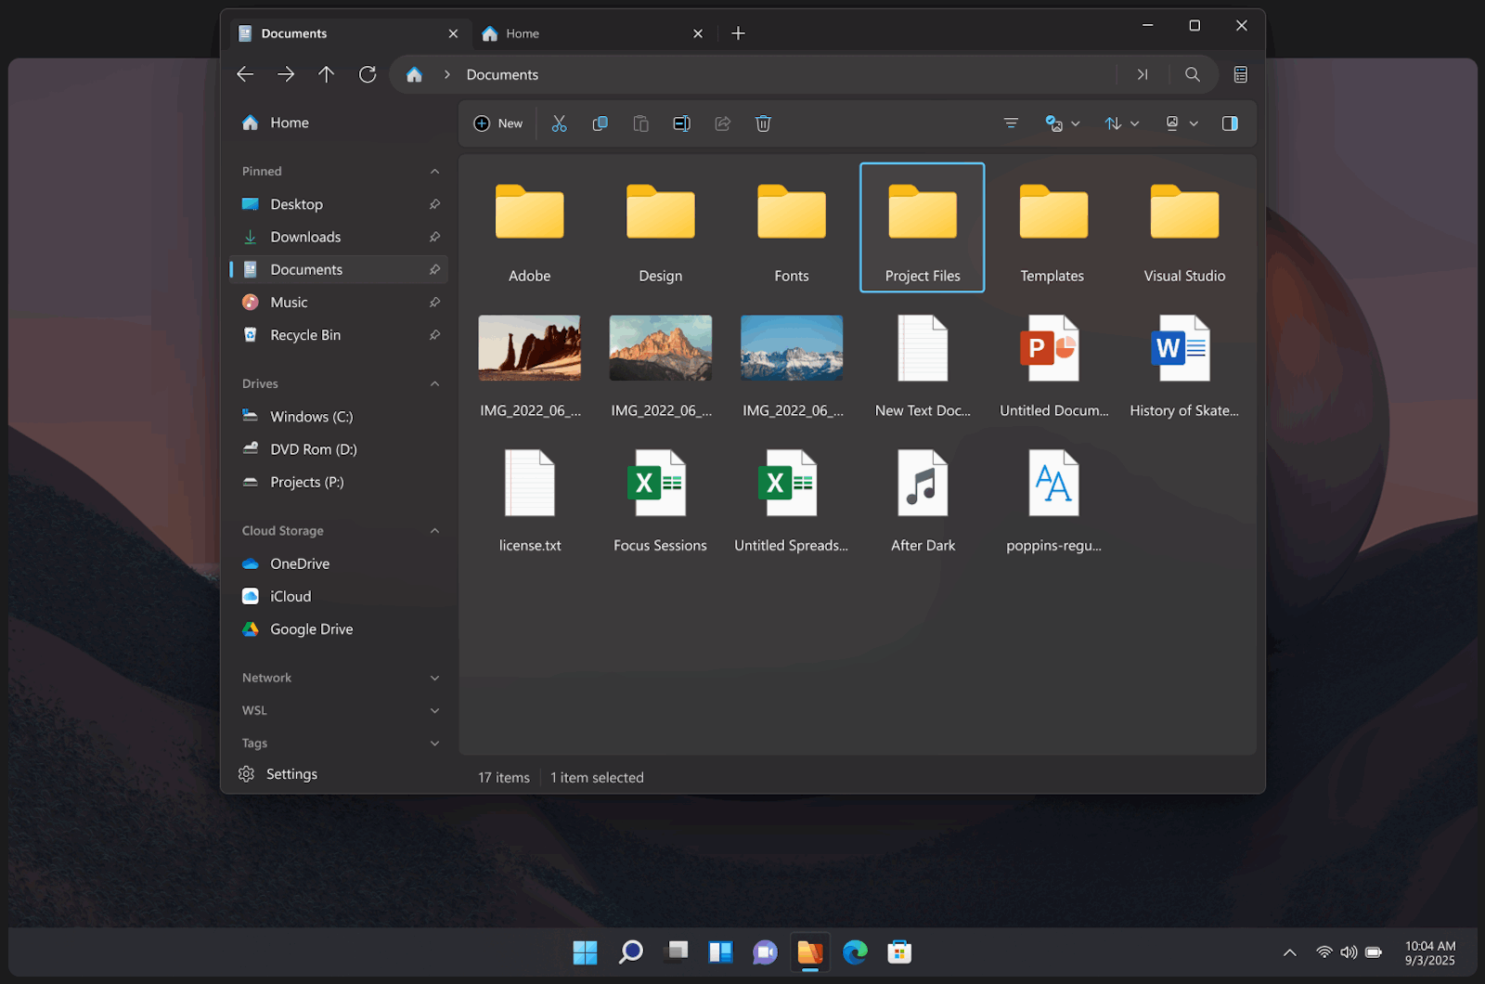Click the Cut scissors icon

[559, 123]
